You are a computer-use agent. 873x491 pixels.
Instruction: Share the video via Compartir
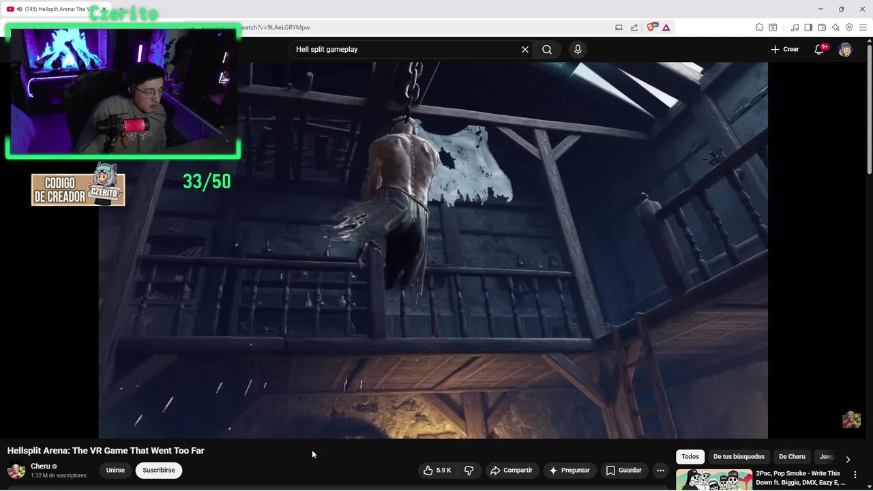pos(511,470)
